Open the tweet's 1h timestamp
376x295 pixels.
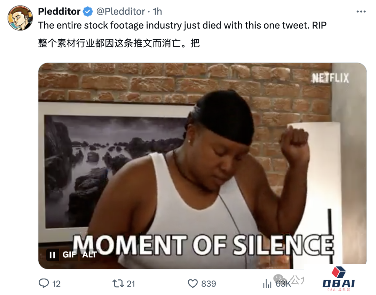click(157, 11)
